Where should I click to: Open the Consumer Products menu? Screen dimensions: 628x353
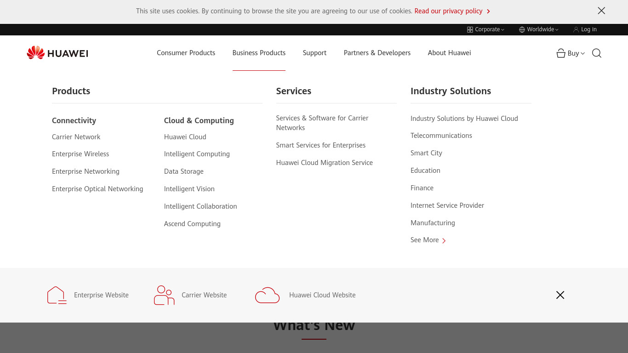coord(186,53)
